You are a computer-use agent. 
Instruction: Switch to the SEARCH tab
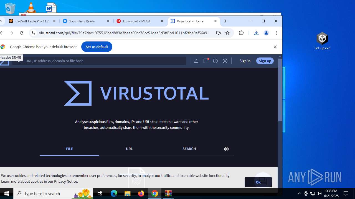click(x=189, y=149)
